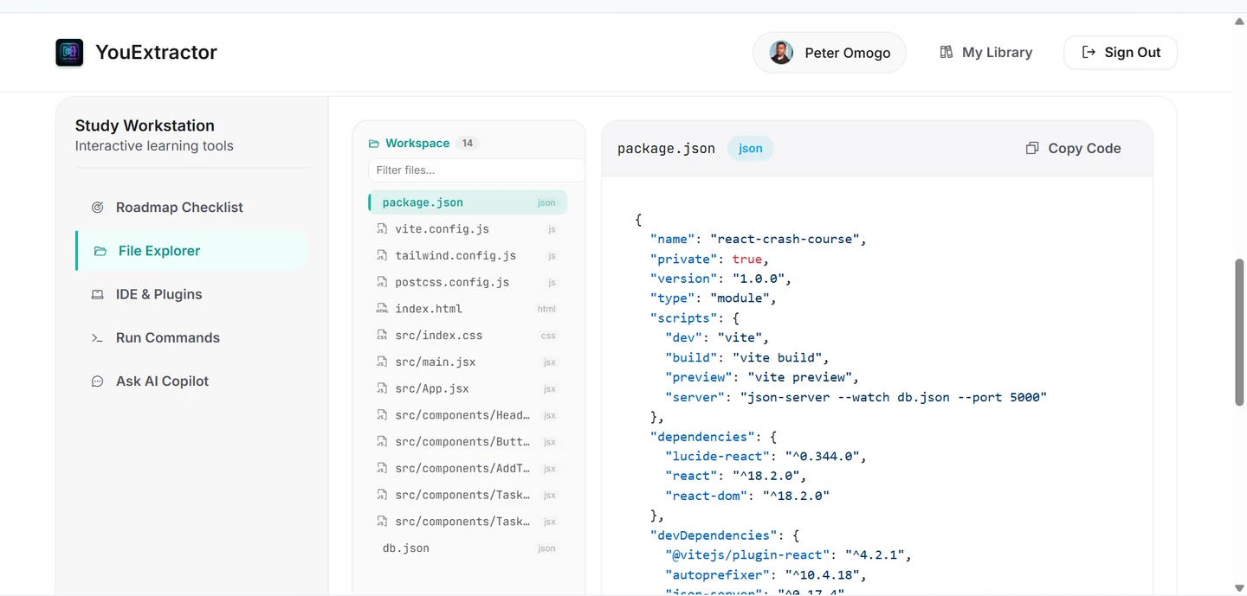1247x596 pixels.
Task: Click the Sign Out button
Action: pos(1120,53)
